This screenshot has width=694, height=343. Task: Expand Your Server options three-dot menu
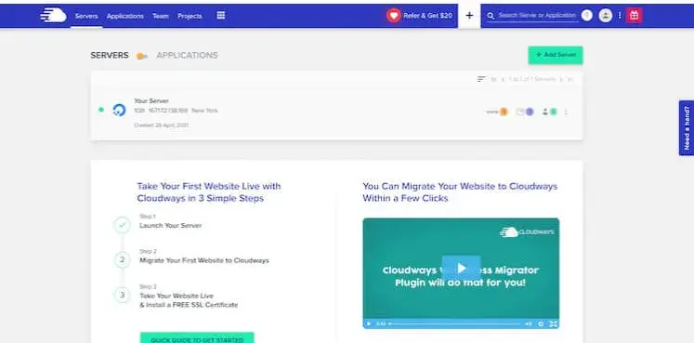566,112
